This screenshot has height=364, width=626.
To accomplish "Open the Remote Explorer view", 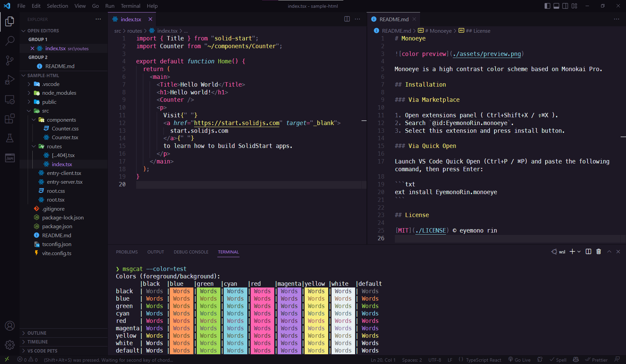I will [x=10, y=99].
